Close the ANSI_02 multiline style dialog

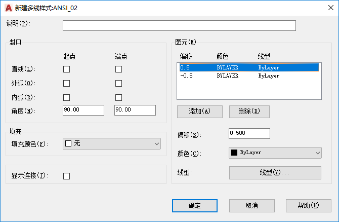(331, 8)
